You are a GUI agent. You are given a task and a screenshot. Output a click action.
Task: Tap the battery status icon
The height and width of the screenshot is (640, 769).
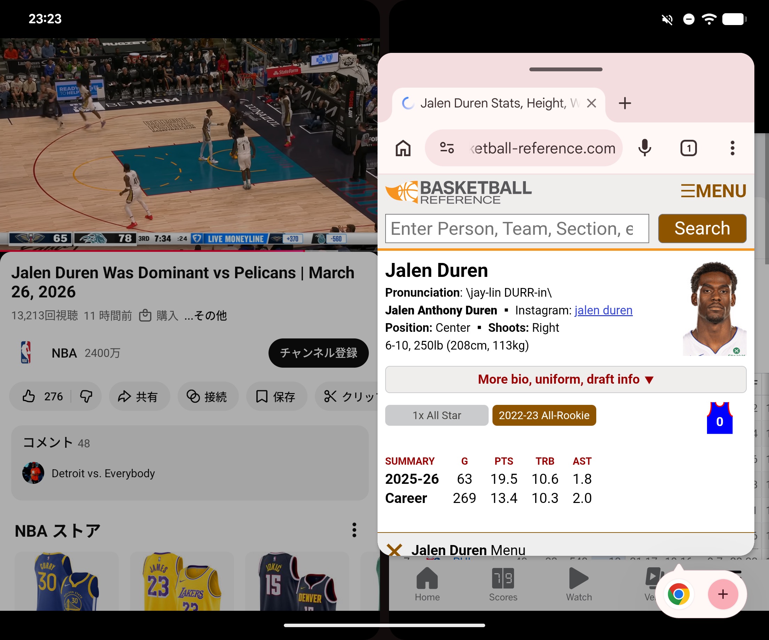(x=734, y=19)
